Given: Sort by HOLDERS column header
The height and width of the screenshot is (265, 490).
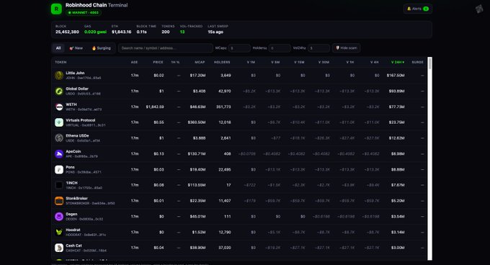Looking at the screenshot, I should 222,62.
